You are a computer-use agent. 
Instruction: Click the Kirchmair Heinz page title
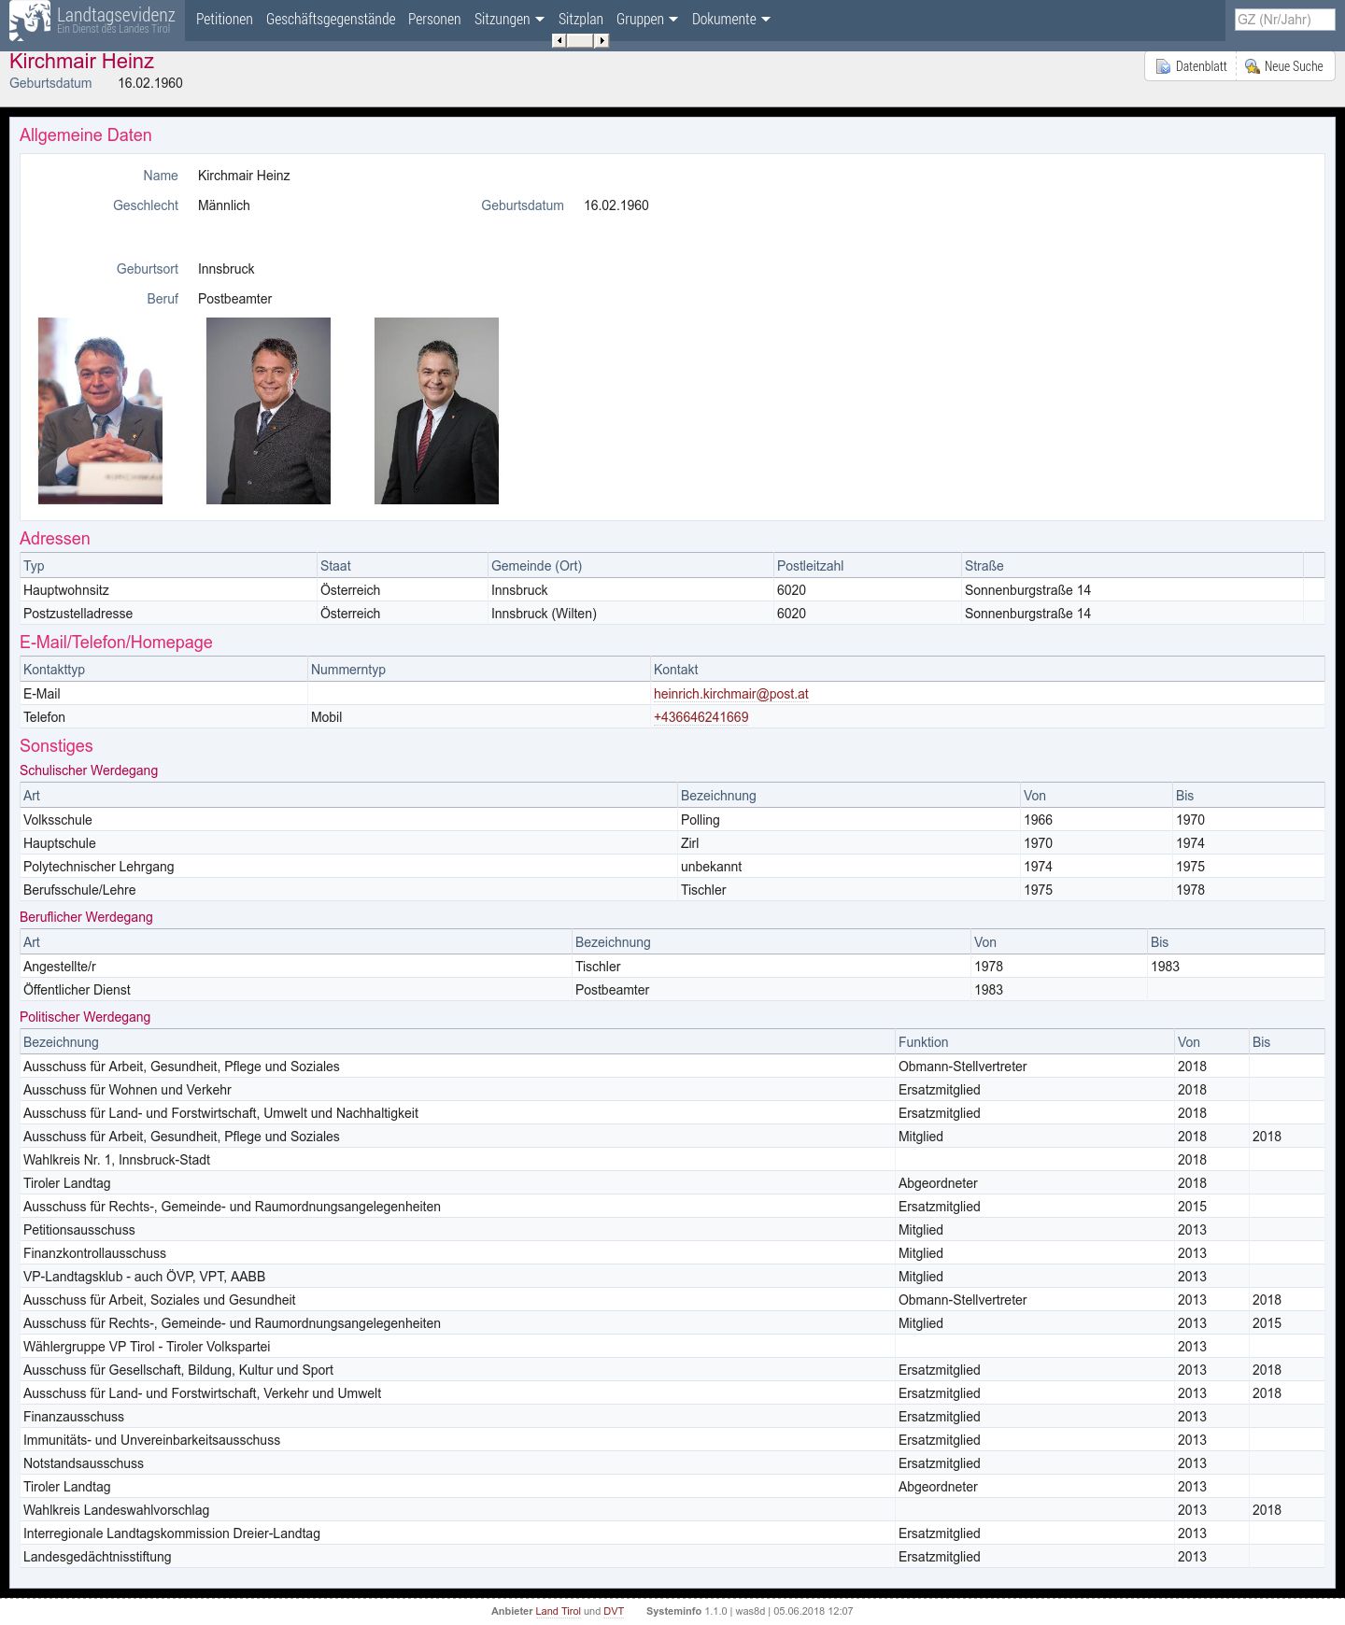82,62
